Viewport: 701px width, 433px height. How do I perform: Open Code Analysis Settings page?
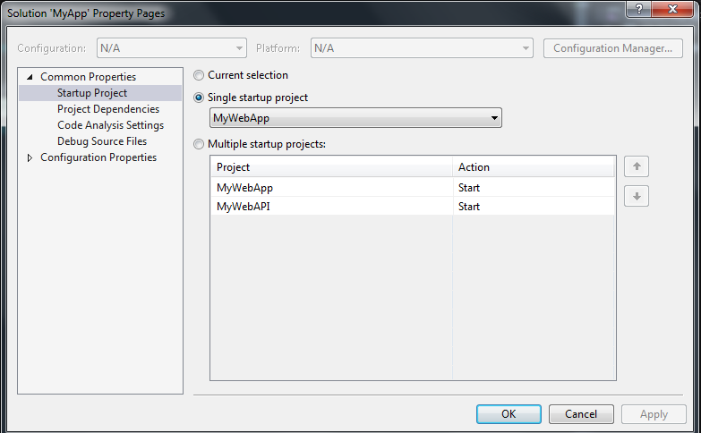pyautogui.click(x=110, y=125)
